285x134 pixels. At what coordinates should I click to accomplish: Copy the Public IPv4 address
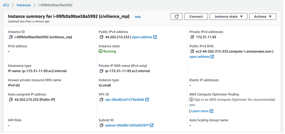point(101,37)
